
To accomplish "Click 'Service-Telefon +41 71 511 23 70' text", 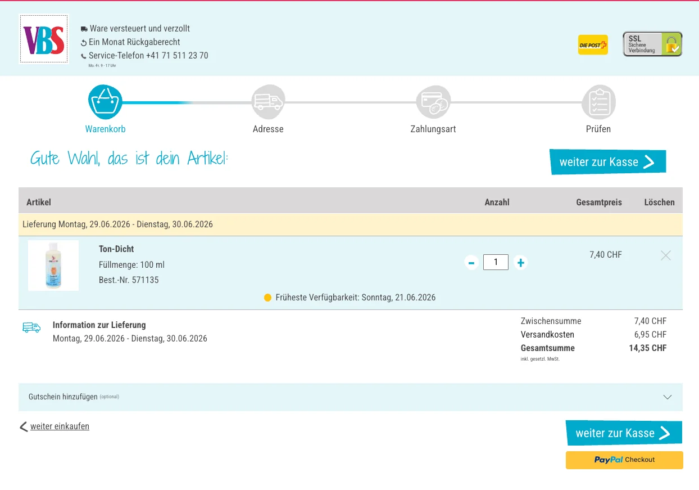I will [148, 56].
